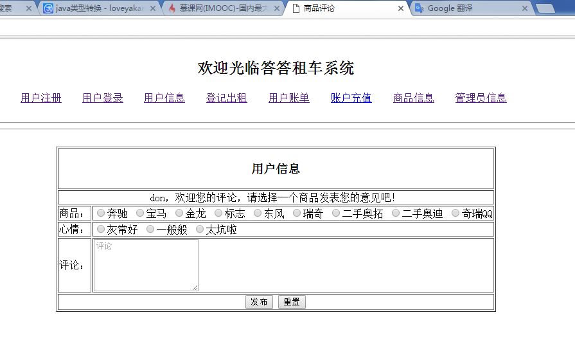
Task: Click the don welcome message text
Action: (273, 198)
